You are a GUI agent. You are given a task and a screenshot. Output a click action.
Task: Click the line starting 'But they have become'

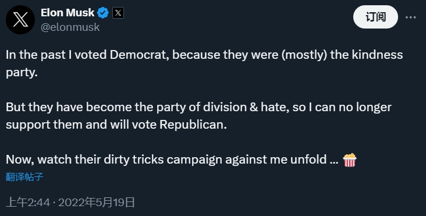click(198, 107)
